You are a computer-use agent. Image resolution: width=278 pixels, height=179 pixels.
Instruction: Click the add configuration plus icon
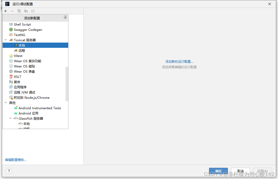(6, 11)
